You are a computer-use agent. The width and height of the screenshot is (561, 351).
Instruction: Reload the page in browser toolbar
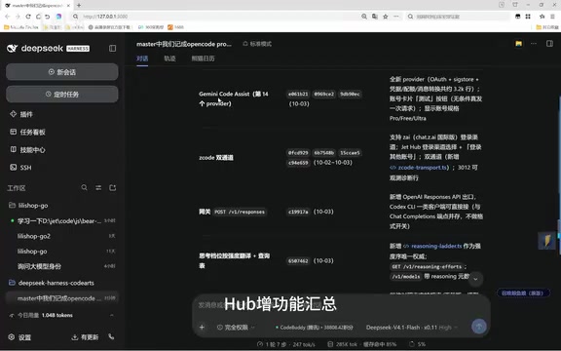click(x=28, y=17)
